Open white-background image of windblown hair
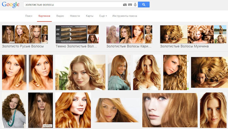The height and width of the screenshot is (129, 228). (116, 110)
